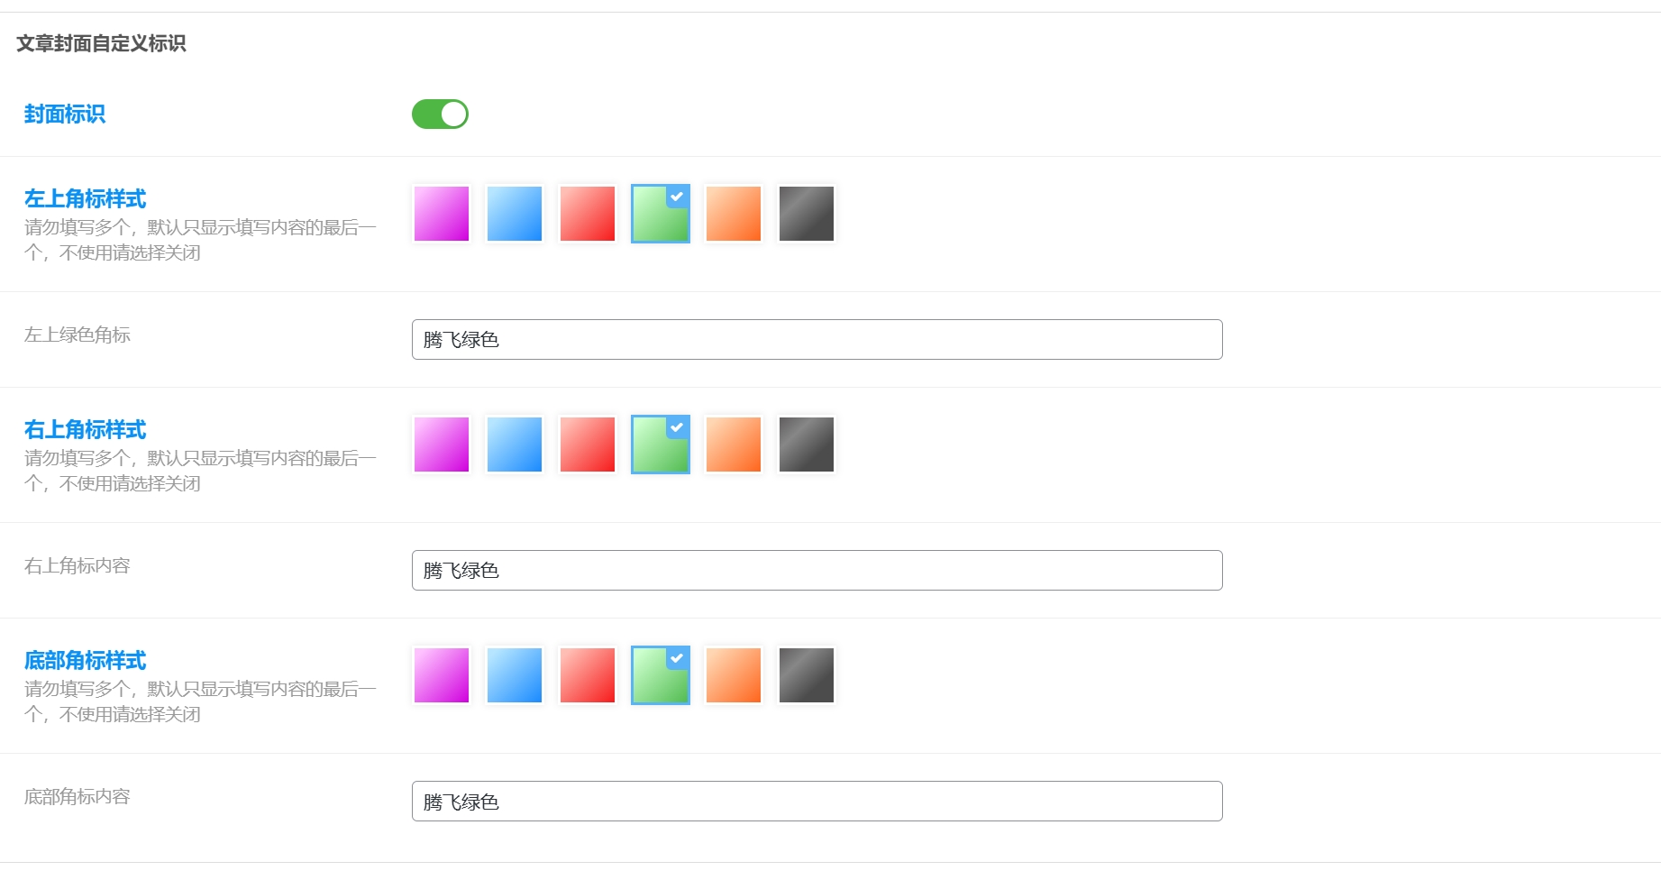1661x880 pixels.
Task: Choose red swatch for 右上角标样式
Action: [x=588, y=445]
